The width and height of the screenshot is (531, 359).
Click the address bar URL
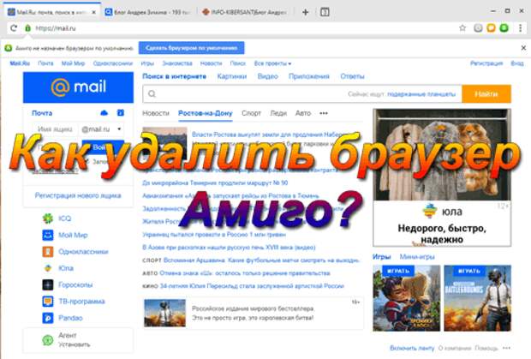coord(56,28)
